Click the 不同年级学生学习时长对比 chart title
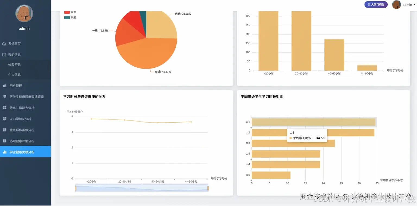The height and width of the screenshot is (206, 417). 262,96
